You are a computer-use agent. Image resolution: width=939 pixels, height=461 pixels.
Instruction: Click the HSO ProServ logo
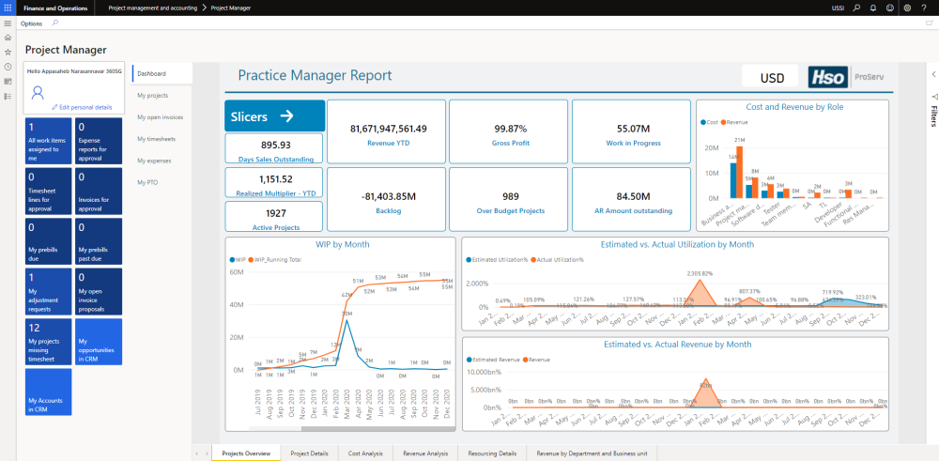coord(846,77)
